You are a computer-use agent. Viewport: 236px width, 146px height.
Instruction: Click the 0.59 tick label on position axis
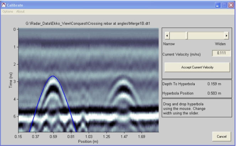click(x=53, y=136)
